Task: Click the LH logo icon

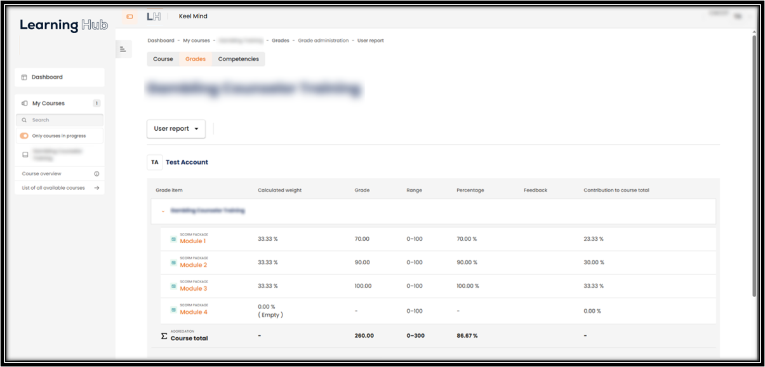Action: tap(153, 17)
